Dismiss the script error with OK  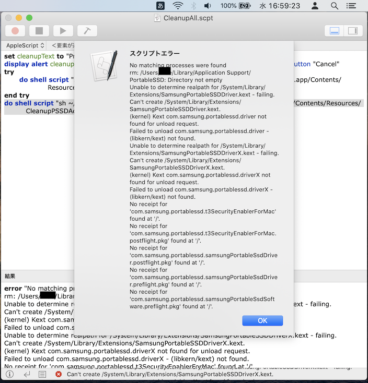point(262,320)
